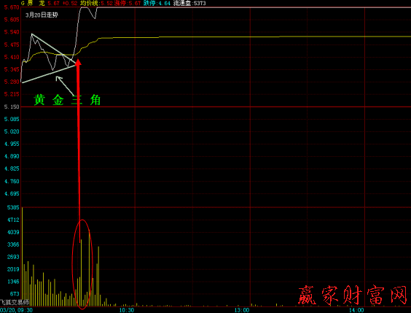
Task: Click the 赢家财富网 red watermark
Action: tap(353, 295)
